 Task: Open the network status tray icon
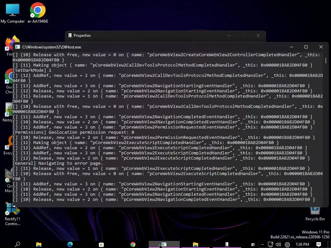[x=271, y=244]
